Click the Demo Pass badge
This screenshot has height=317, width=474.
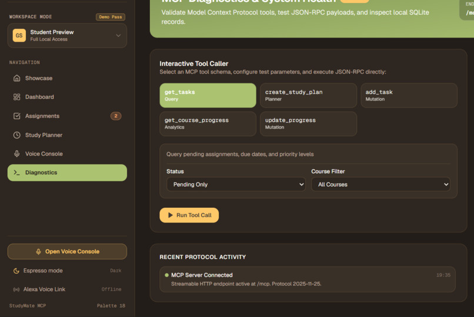pos(111,17)
